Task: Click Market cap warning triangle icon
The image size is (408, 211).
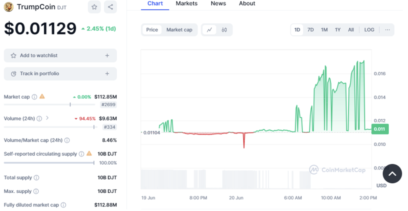Action: 42,96
